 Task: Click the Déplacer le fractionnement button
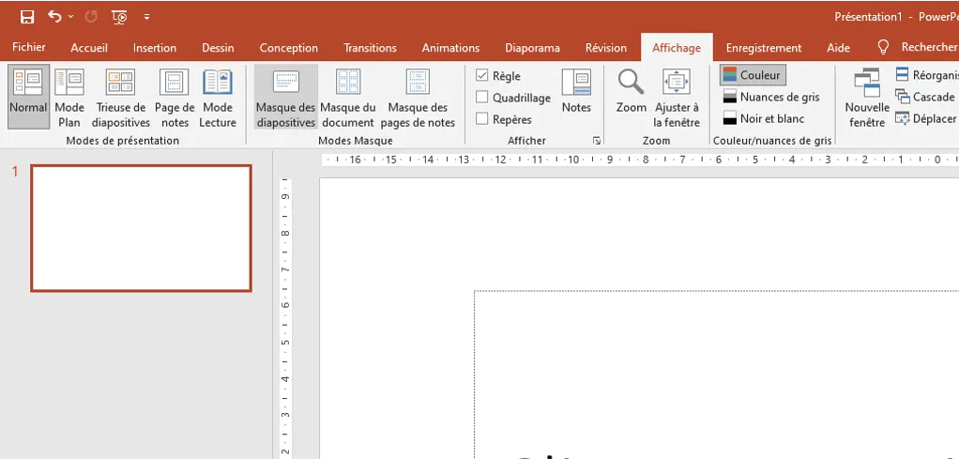926,118
